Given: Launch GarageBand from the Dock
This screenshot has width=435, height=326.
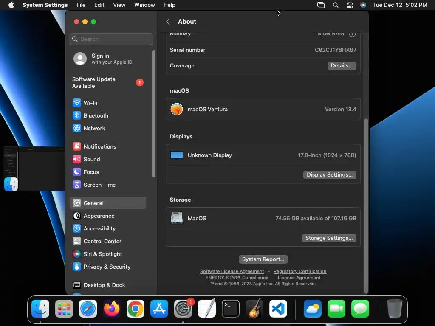Looking at the screenshot, I should 254,309.
